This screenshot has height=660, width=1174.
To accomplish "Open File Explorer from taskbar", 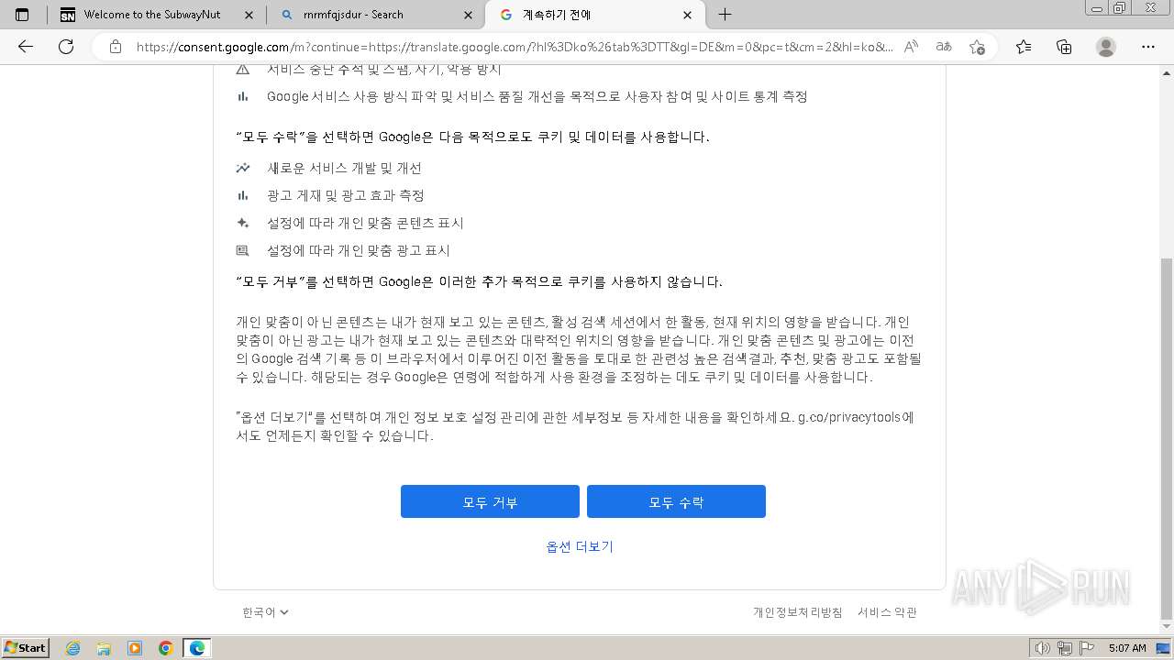I will click(104, 648).
